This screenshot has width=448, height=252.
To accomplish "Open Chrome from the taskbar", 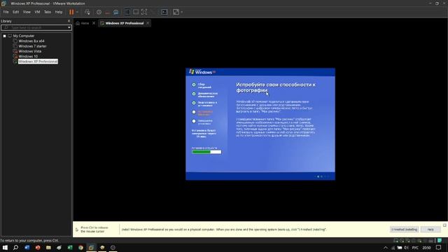I will tap(81, 247).
